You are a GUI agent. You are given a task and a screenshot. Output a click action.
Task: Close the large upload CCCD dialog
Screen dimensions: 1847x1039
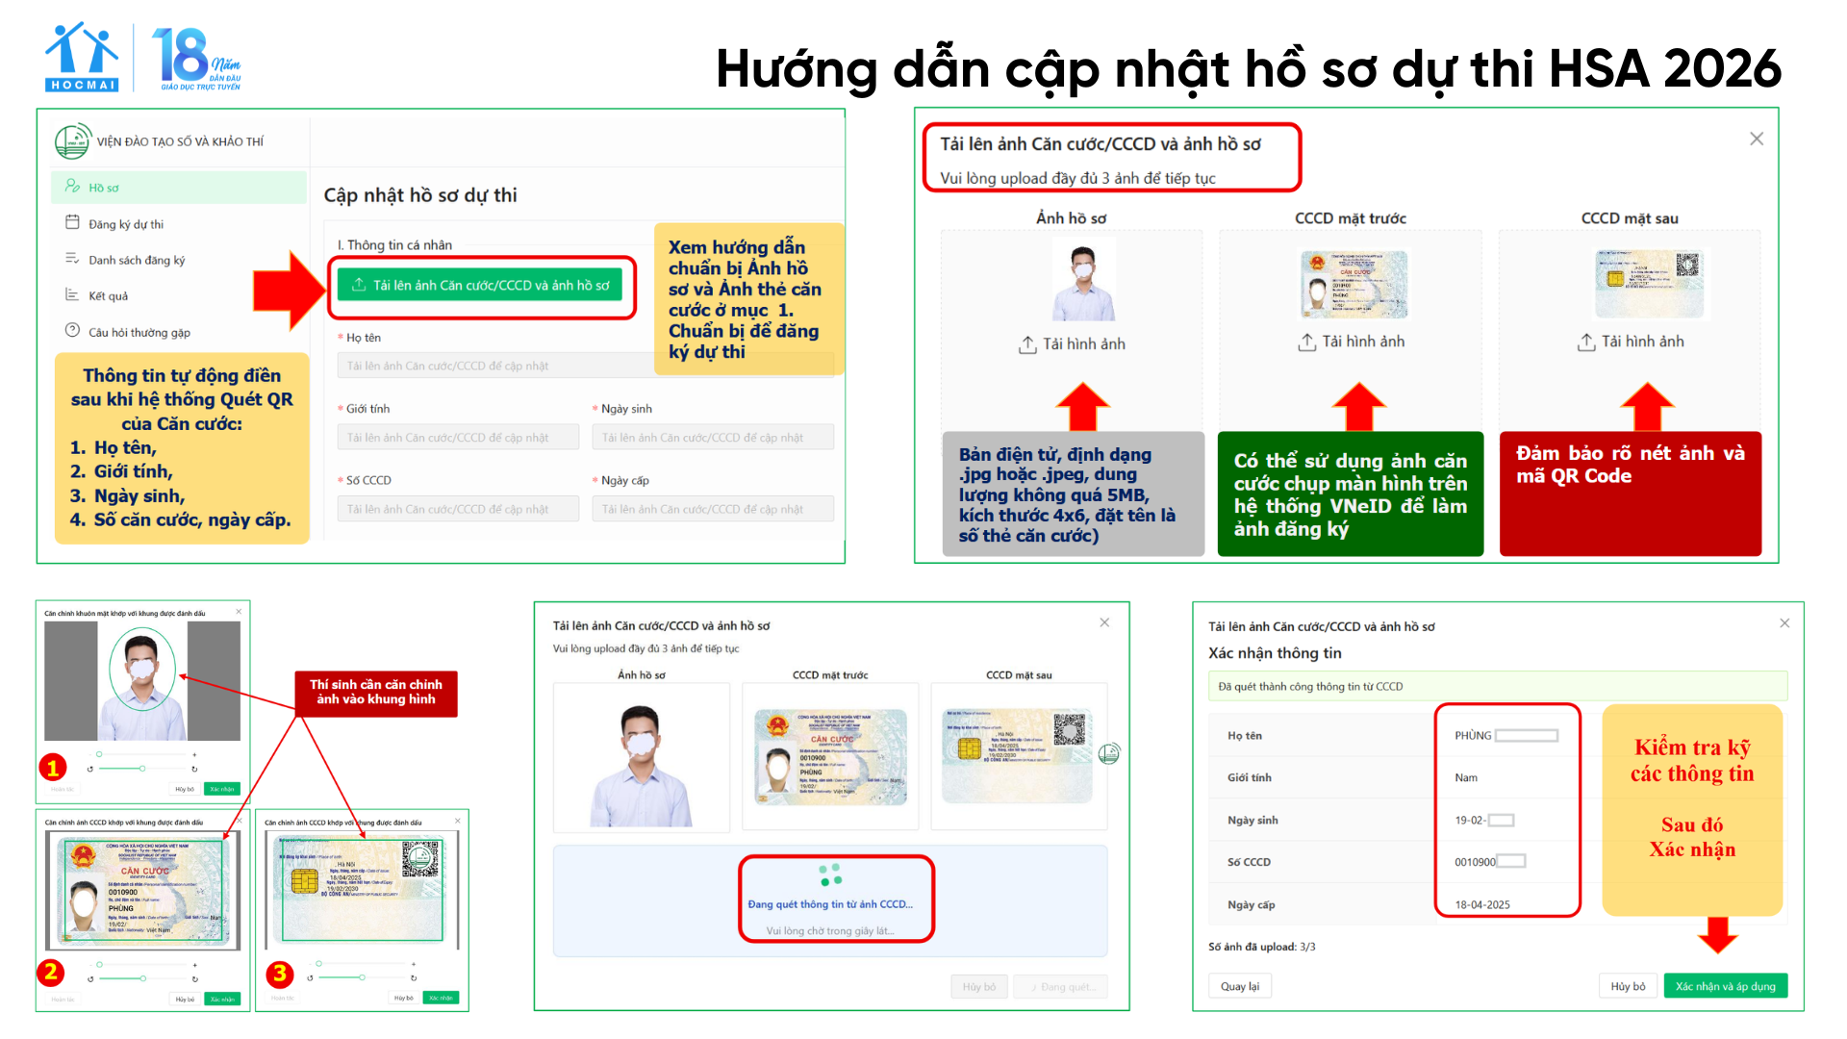(x=1757, y=139)
